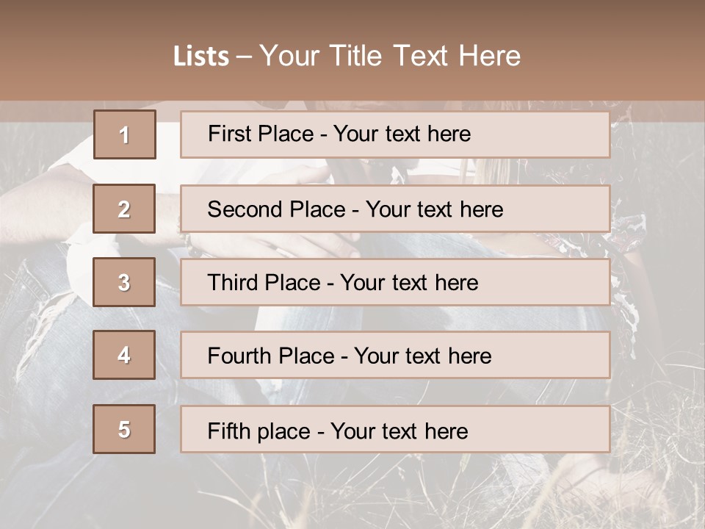Viewport: 705px width, 529px height.
Task: Click the number 1 box
Action: click(x=125, y=134)
